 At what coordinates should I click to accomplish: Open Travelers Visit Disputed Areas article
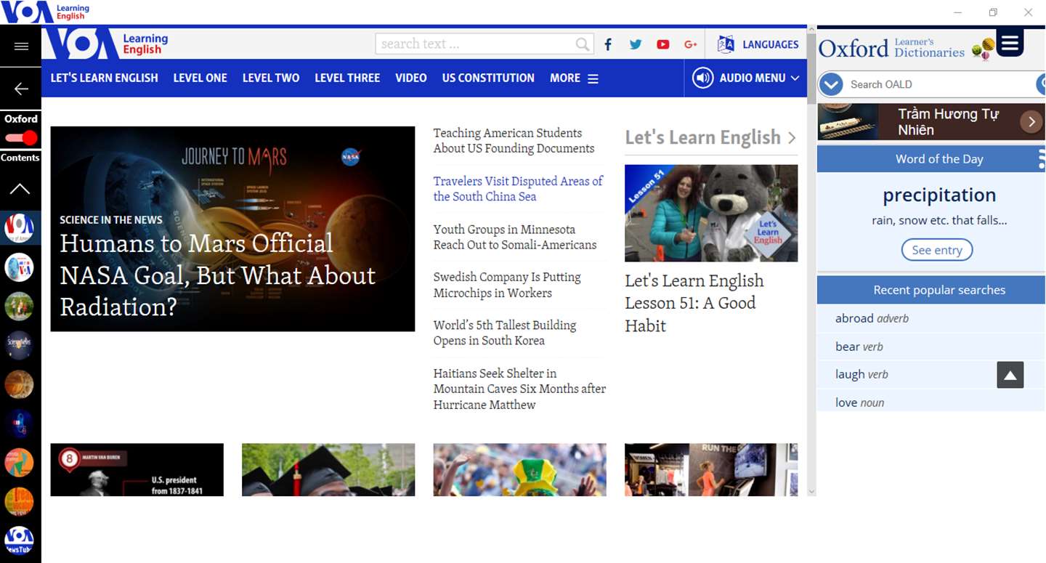(x=518, y=188)
